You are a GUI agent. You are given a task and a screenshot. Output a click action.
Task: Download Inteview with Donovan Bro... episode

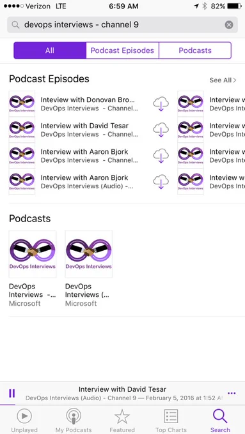click(x=161, y=104)
